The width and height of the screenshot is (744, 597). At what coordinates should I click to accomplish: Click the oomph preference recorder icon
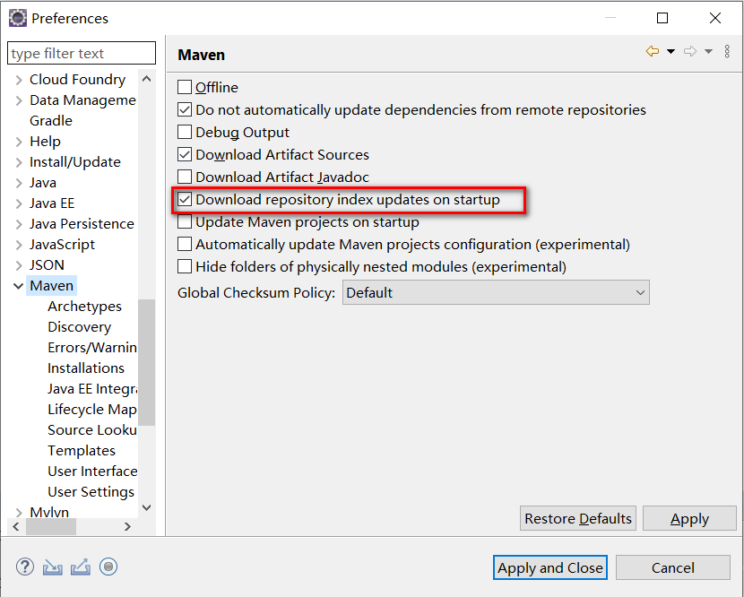pos(108,567)
